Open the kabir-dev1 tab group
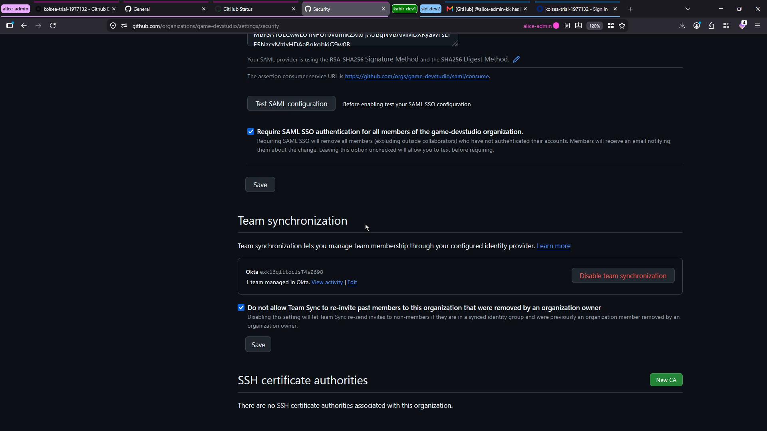This screenshot has height=431, width=767. tap(404, 9)
